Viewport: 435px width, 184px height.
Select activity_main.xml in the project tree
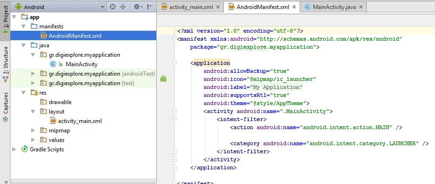pyautogui.click(x=80, y=121)
